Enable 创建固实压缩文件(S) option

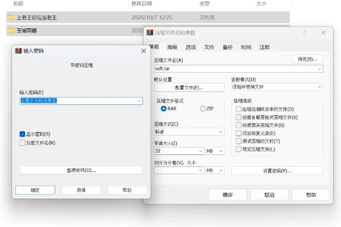[x=239, y=125]
